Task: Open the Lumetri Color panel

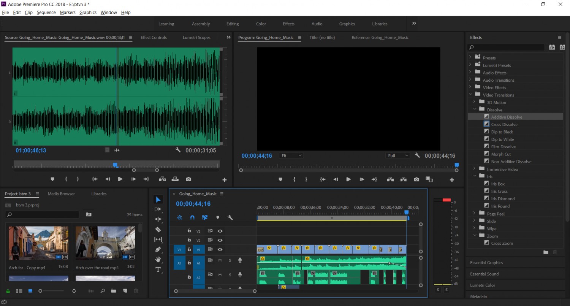Action: pos(483,285)
